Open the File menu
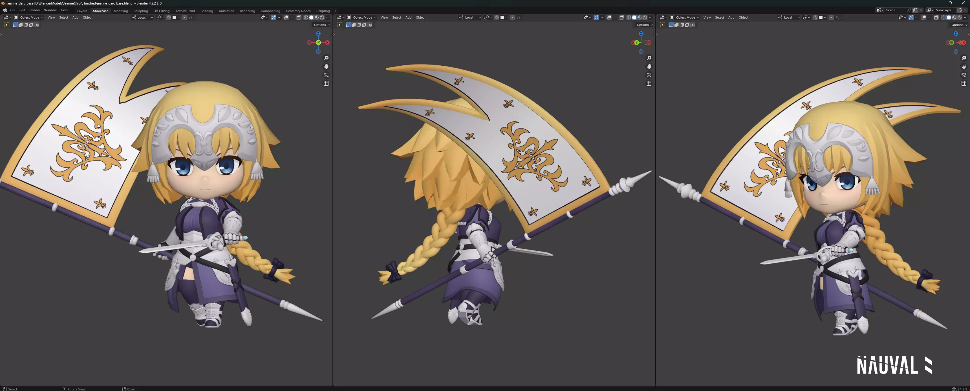Viewport: 970px width, 391px height. coord(12,10)
